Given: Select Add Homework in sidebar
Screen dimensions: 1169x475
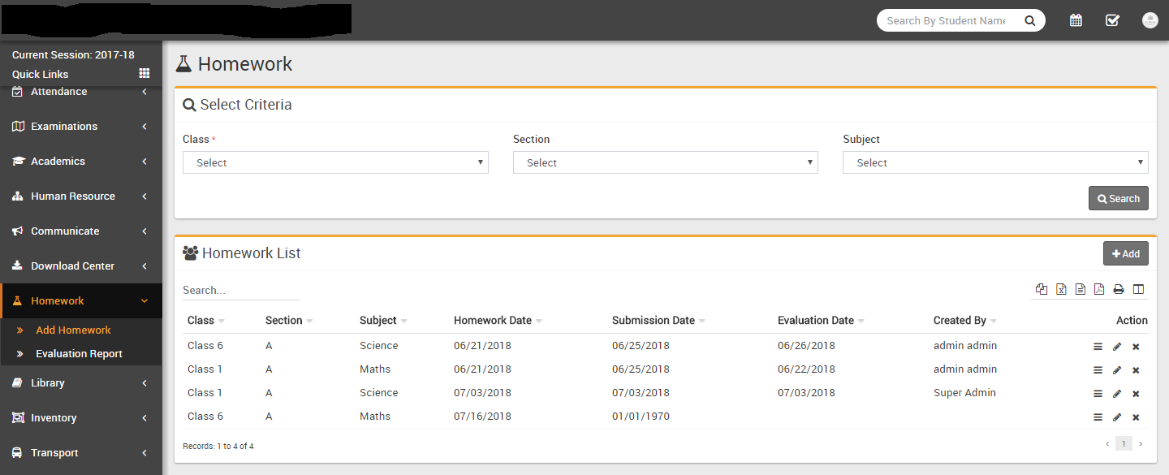Looking at the screenshot, I should pos(73,330).
